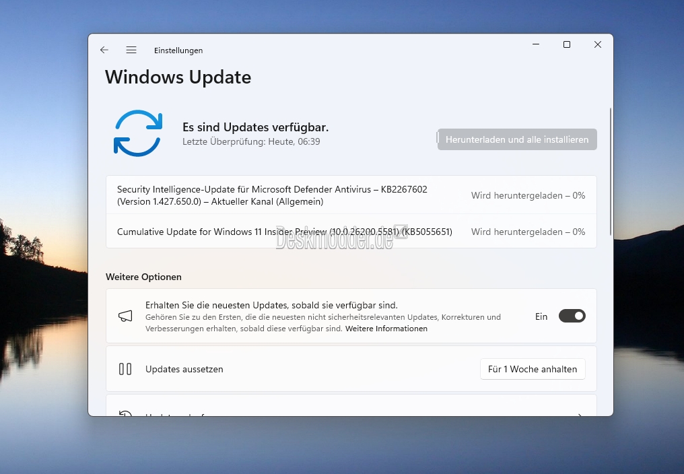Click the 'Updates aussetzen' label

(184, 369)
